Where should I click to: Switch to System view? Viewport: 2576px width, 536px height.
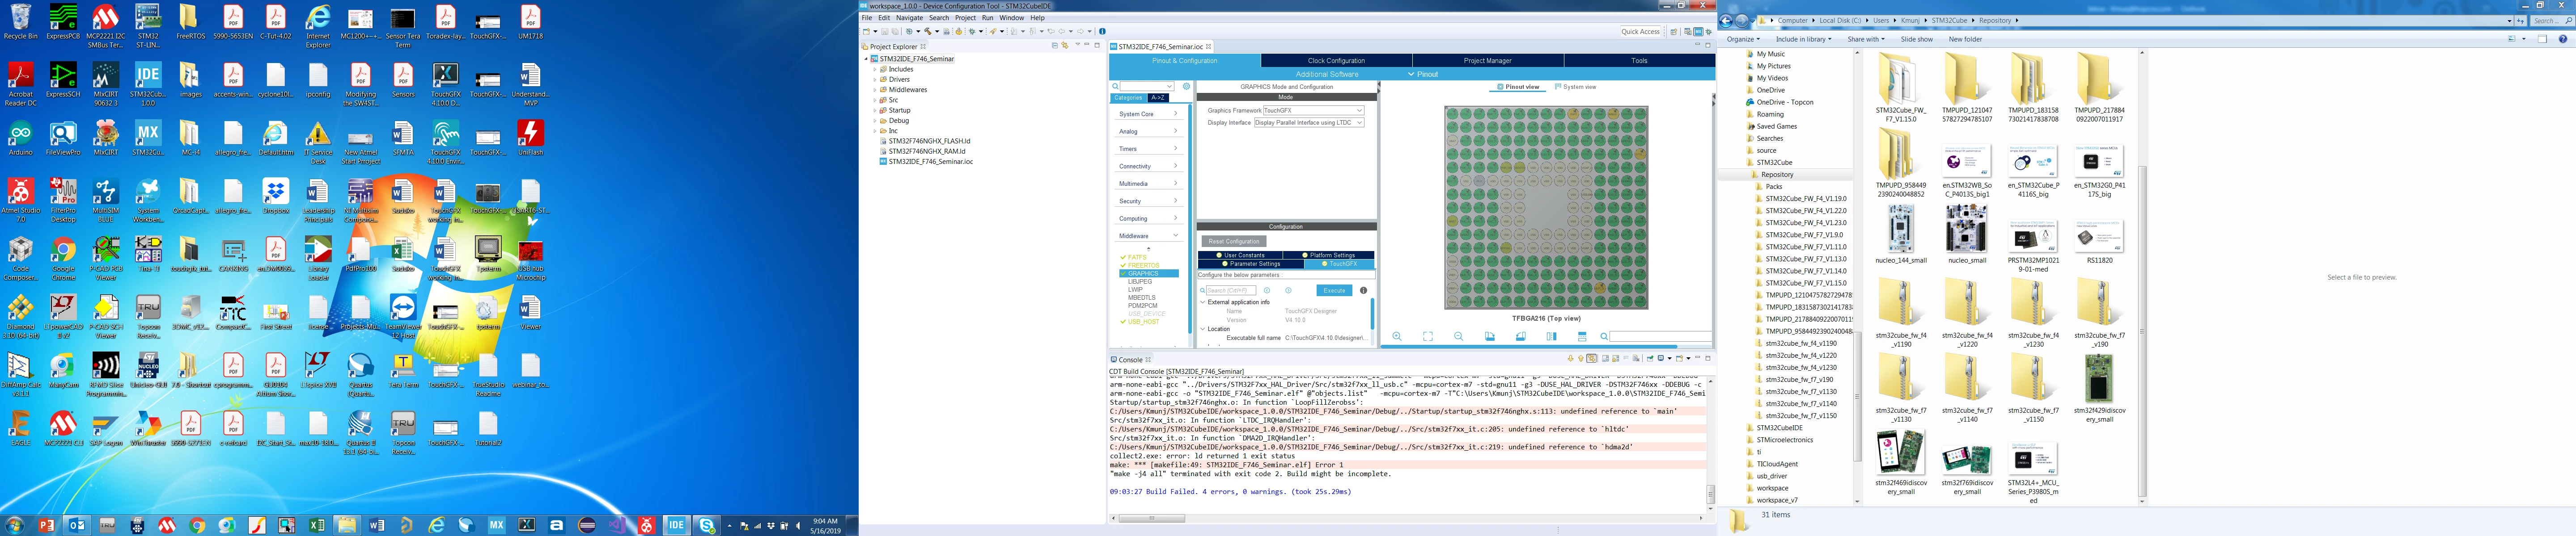[x=1575, y=87]
